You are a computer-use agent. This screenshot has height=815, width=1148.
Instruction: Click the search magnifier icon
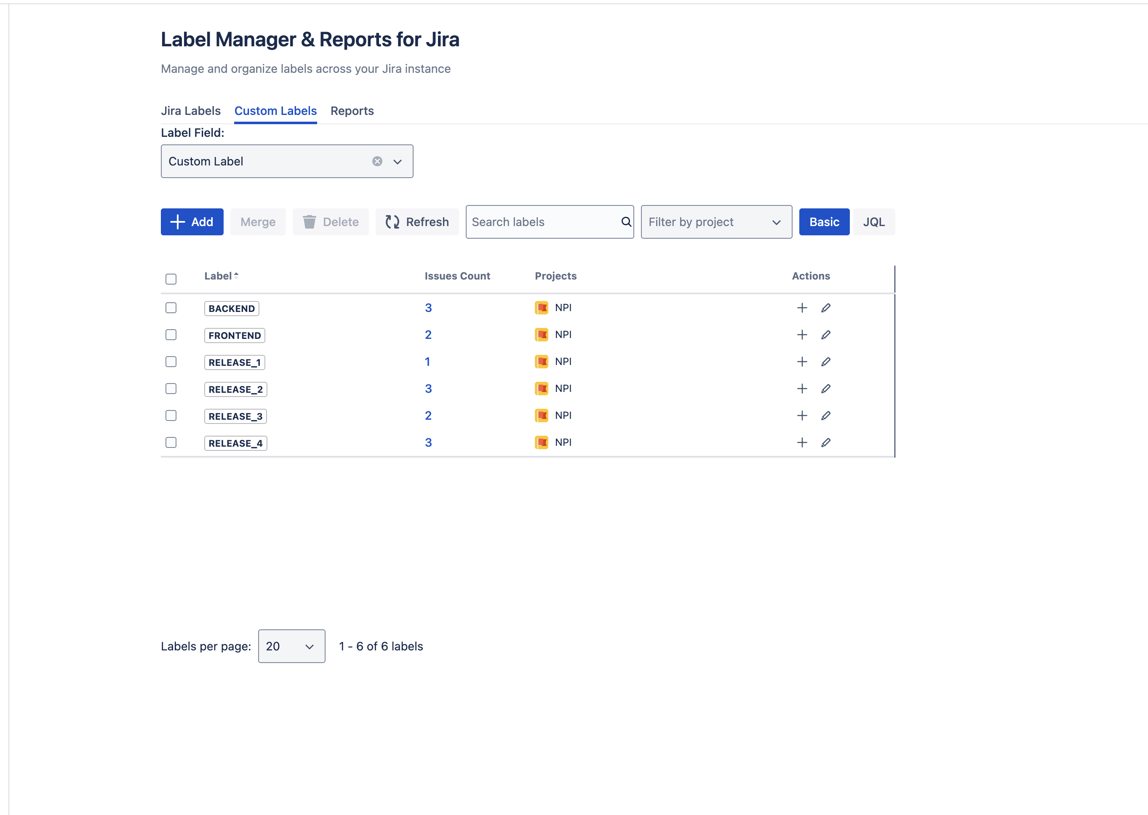click(625, 222)
